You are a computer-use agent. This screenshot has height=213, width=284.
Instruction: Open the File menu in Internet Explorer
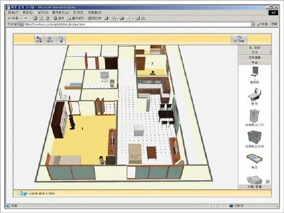pyautogui.click(x=13, y=12)
